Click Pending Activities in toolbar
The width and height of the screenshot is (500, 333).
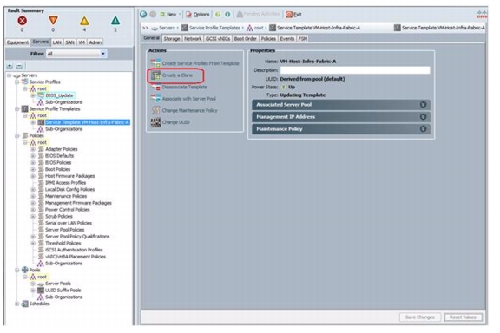point(258,14)
